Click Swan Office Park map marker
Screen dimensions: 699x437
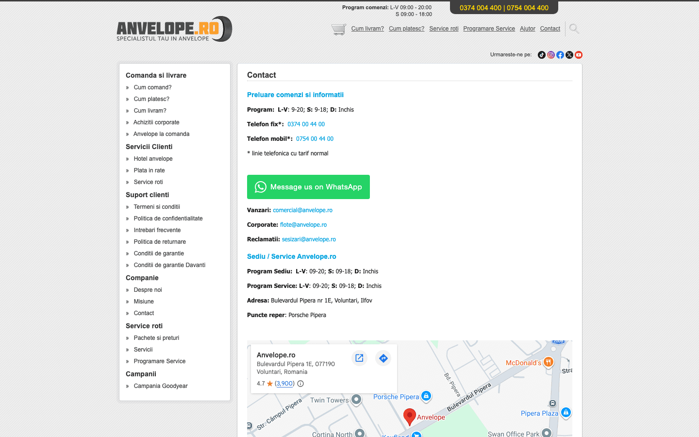(x=547, y=433)
